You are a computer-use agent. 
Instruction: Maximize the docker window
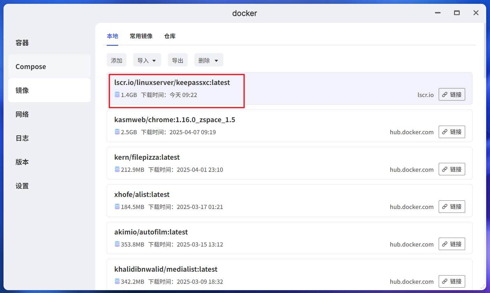coord(457,13)
